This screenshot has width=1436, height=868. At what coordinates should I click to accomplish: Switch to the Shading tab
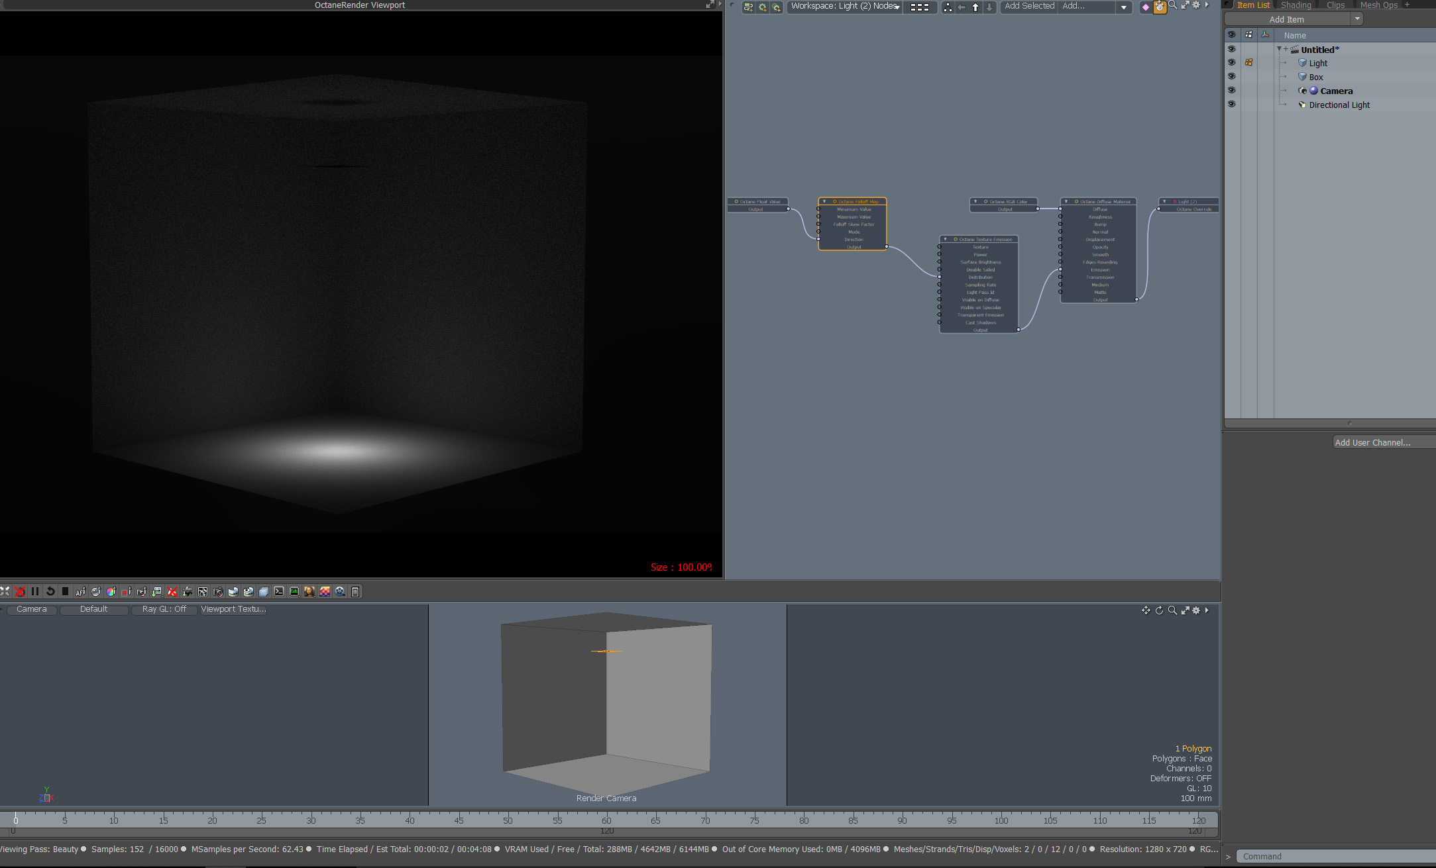[1296, 5]
